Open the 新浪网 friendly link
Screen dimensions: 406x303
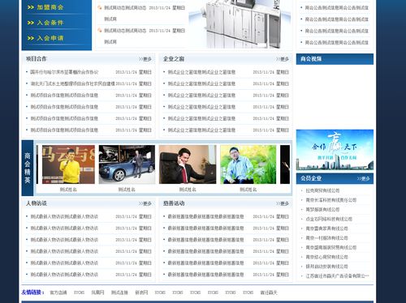141,292
